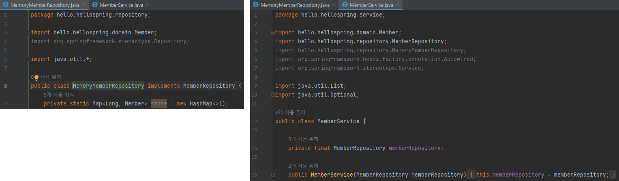
Task: Select MemberService.java tab in right window
Action: [x=371, y=5]
